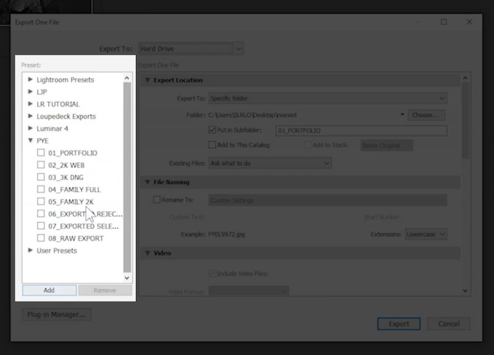Open the Existing Files dropdown

270,163
